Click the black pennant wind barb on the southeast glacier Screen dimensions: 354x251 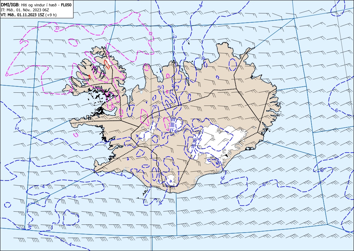(x=227, y=156)
